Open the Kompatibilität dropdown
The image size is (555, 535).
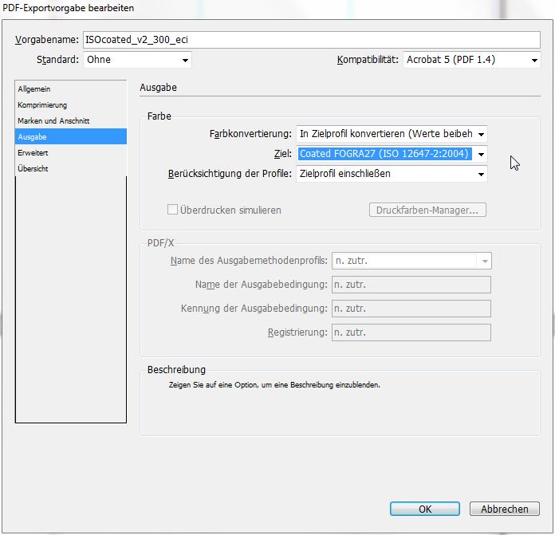pyautogui.click(x=471, y=60)
